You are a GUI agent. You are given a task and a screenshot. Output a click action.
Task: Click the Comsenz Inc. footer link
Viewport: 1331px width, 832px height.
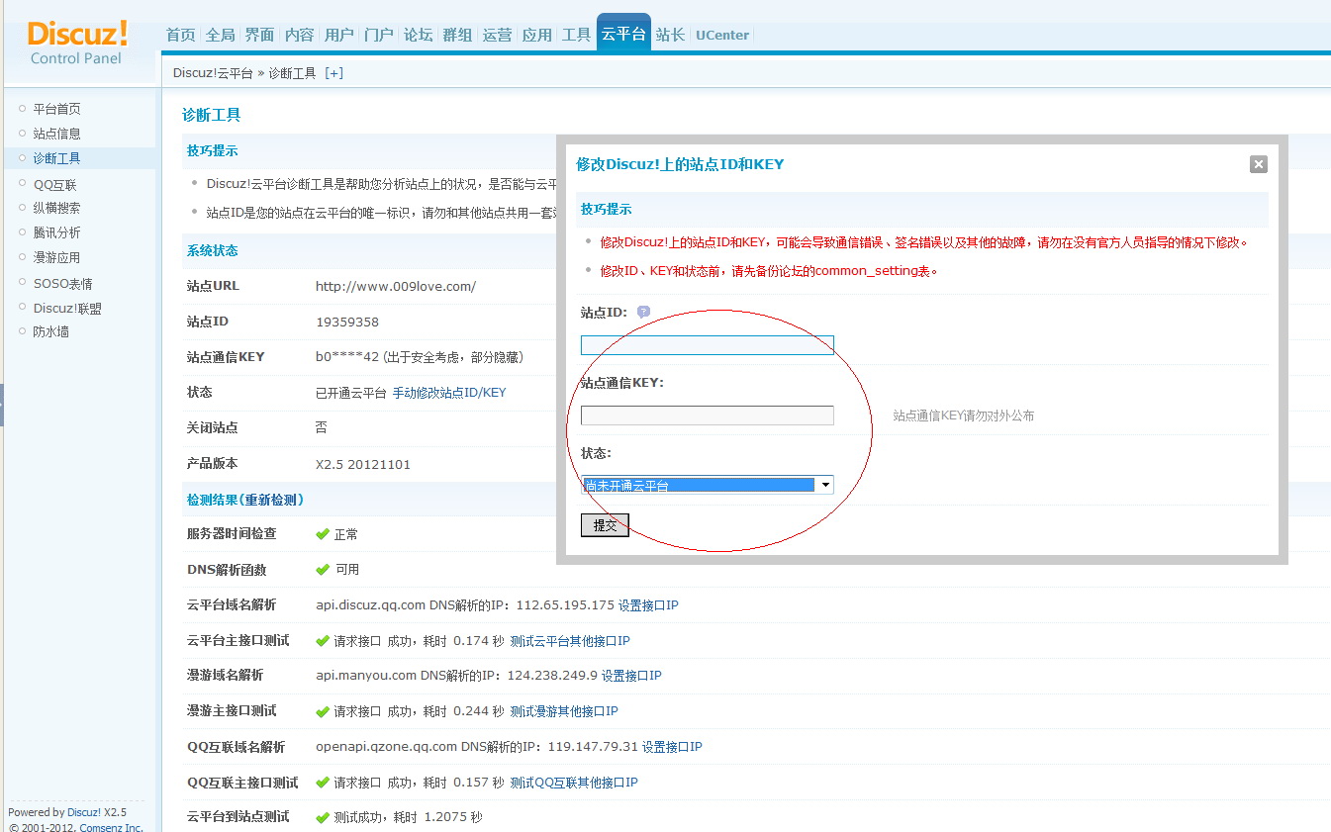click(111, 827)
